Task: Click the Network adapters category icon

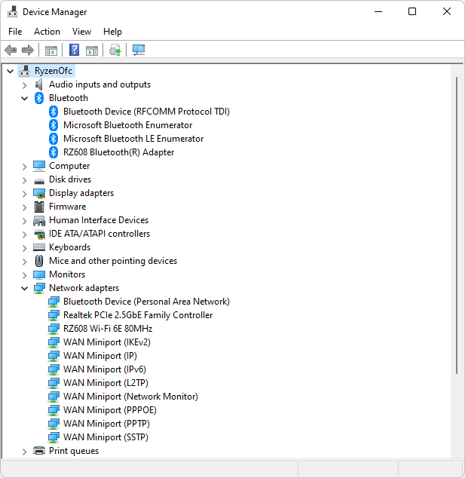Action: pyautogui.click(x=39, y=288)
